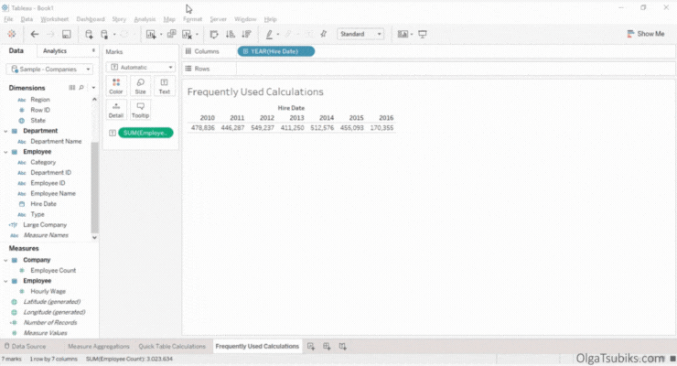This screenshot has height=366, width=677.
Task: Click the 549,237 table value
Action: coord(263,128)
